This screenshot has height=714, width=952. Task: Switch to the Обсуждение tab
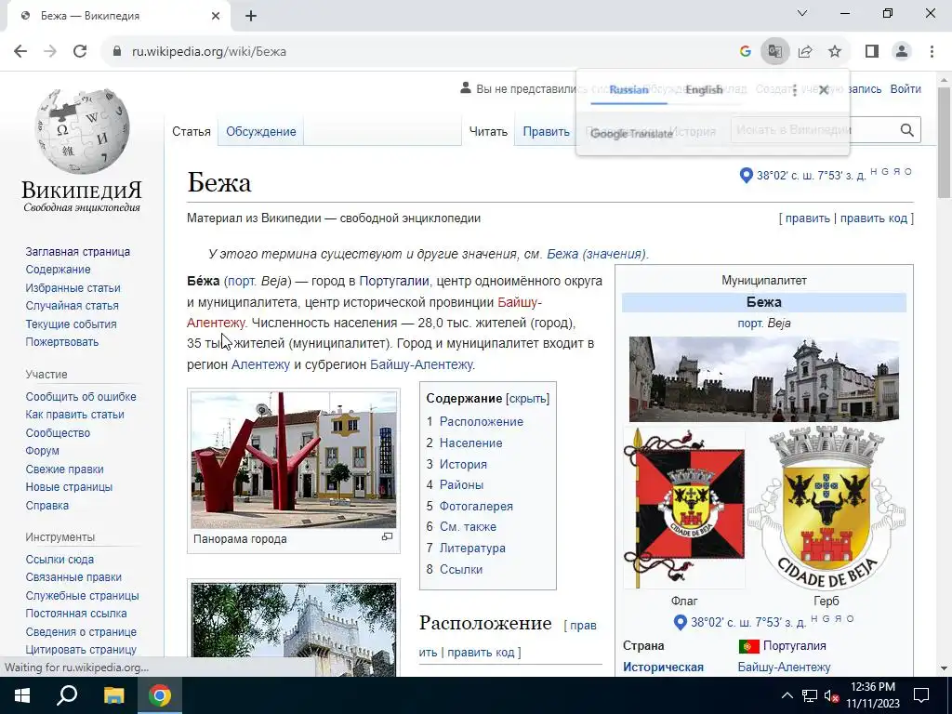(261, 132)
